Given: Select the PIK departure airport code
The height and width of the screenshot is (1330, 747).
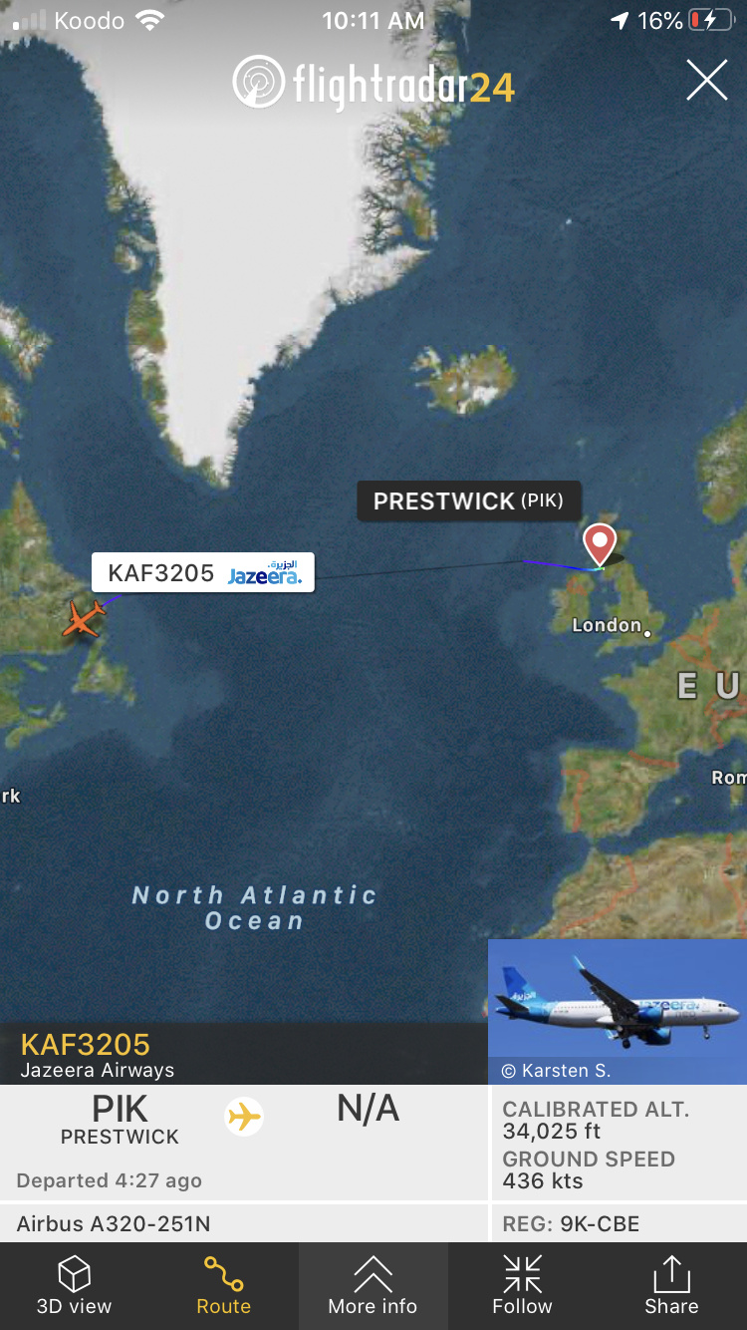Looking at the screenshot, I should [x=120, y=1109].
